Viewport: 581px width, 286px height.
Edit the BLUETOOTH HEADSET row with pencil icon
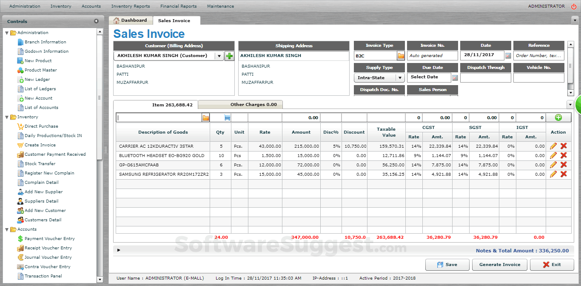(553, 155)
